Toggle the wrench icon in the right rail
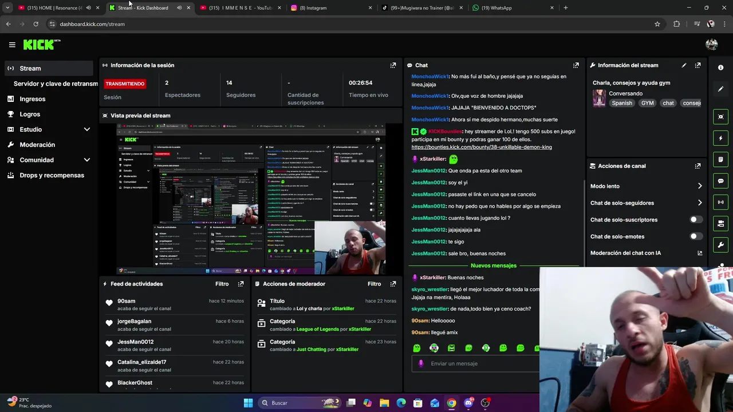 [720, 245]
